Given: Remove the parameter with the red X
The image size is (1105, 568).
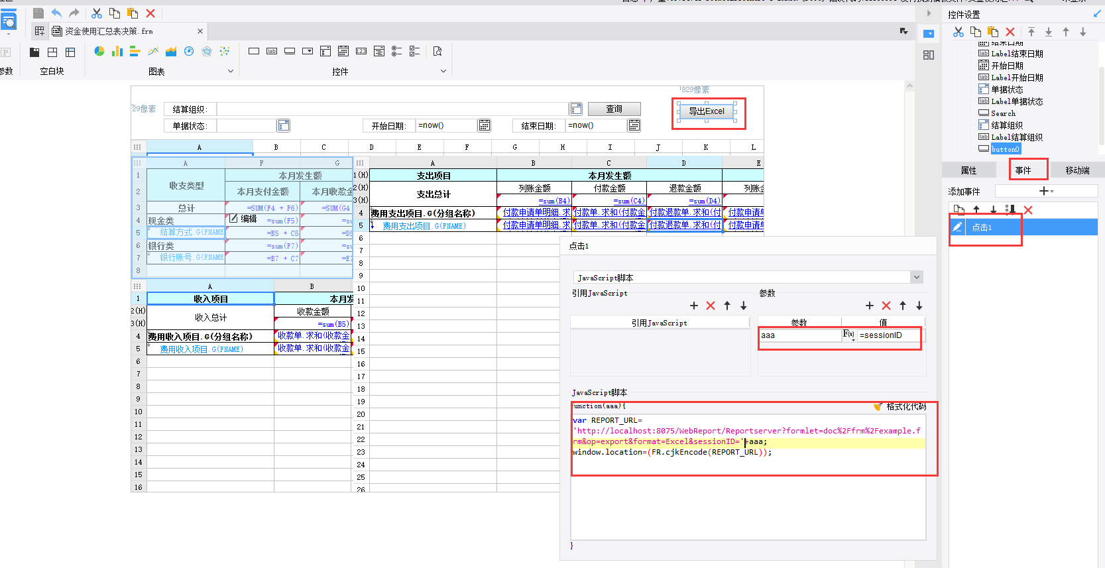Looking at the screenshot, I should pyautogui.click(x=886, y=306).
